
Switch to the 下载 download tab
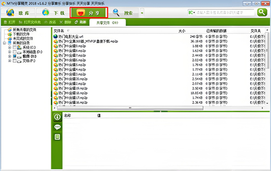click(x=55, y=13)
